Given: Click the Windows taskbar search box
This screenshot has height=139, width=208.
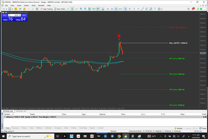Looking at the screenshot, I should coord(30,136).
